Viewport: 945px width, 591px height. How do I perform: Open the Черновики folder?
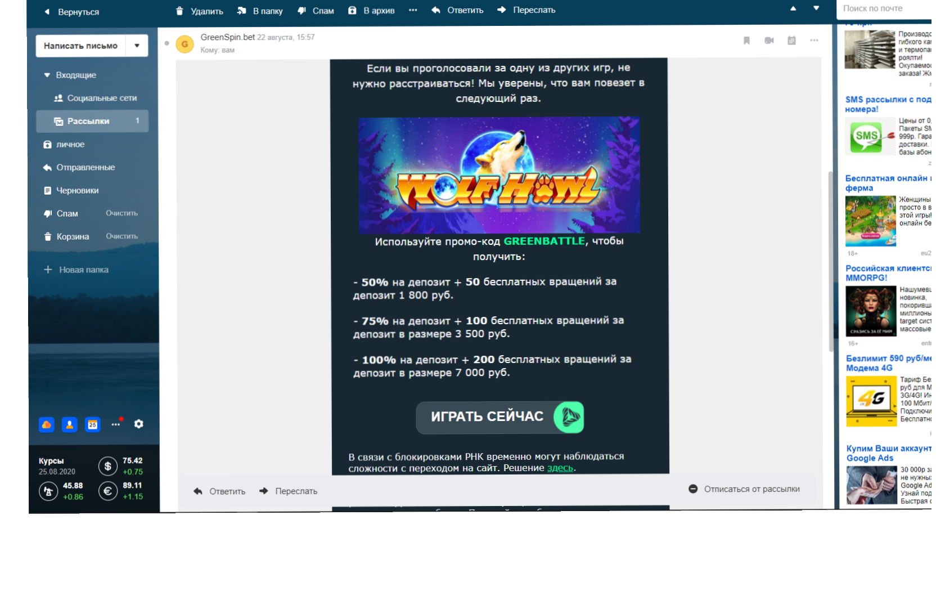tap(78, 190)
